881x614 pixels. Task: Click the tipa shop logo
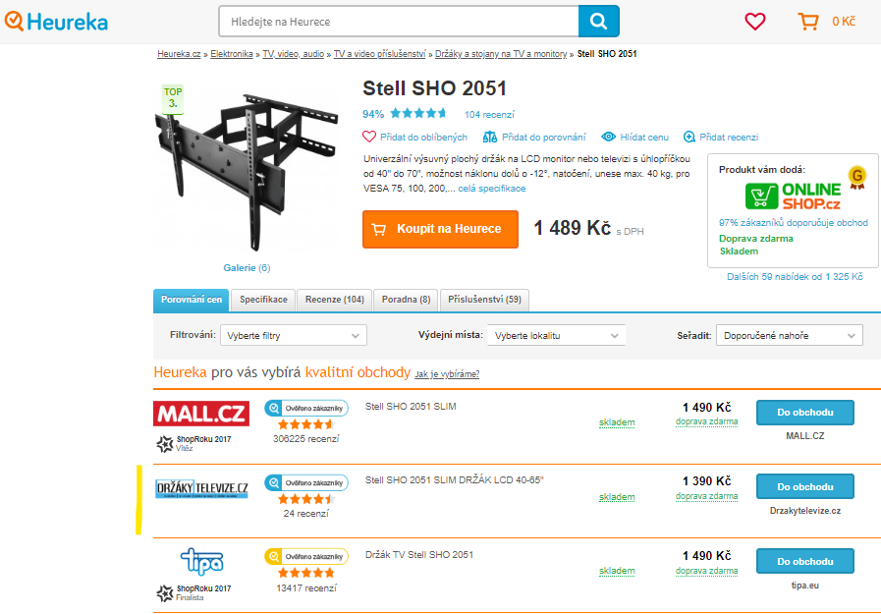[201, 561]
